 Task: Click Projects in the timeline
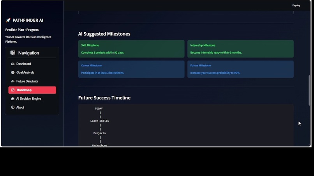(99, 133)
